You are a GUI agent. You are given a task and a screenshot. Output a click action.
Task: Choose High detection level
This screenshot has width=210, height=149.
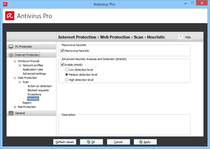coord(67,80)
